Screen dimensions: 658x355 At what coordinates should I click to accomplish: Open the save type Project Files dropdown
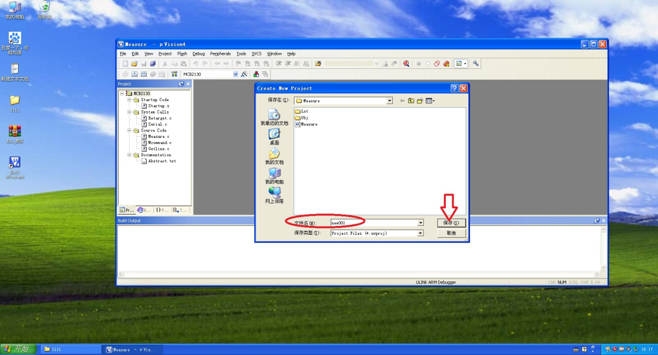(420, 233)
